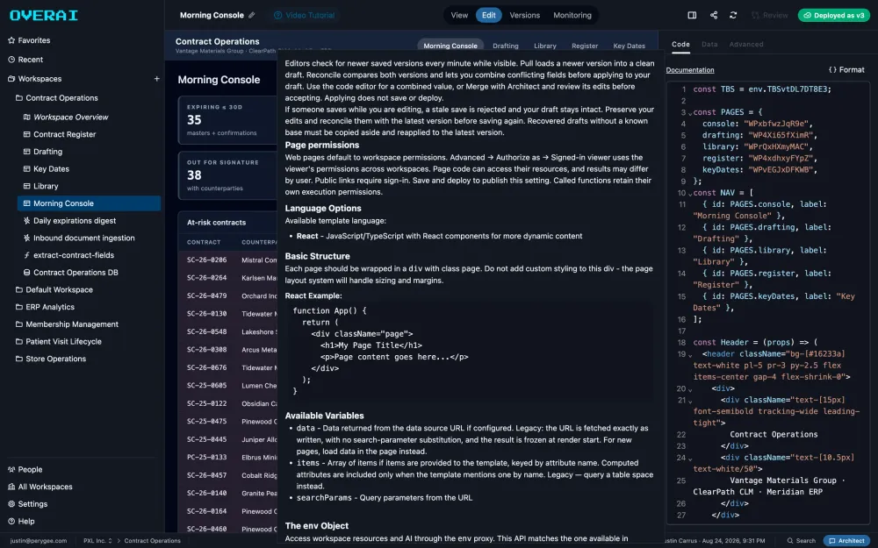Select the Code tab in the editor panel
This screenshot has width=878, height=548.
(680, 44)
